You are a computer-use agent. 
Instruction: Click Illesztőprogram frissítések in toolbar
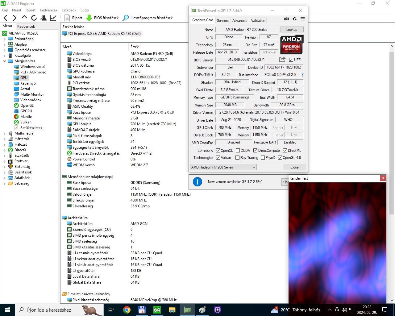tap(148, 18)
